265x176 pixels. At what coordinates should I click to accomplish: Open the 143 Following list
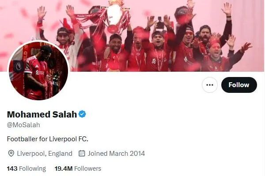(x=26, y=169)
